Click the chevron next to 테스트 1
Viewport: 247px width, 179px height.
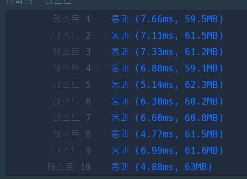pos(100,19)
